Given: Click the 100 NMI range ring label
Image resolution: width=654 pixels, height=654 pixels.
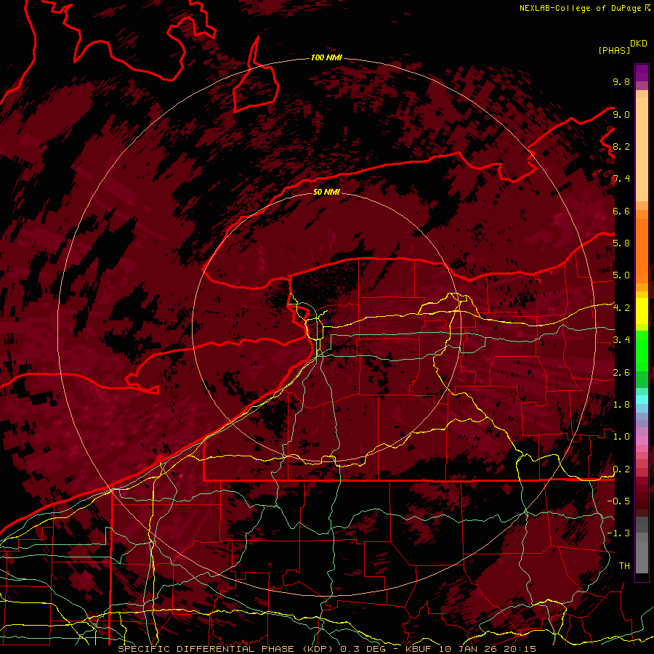Looking at the screenshot, I should pyautogui.click(x=326, y=57).
